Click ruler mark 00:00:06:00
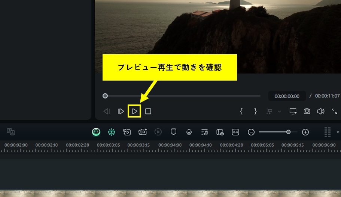 pos(324,145)
